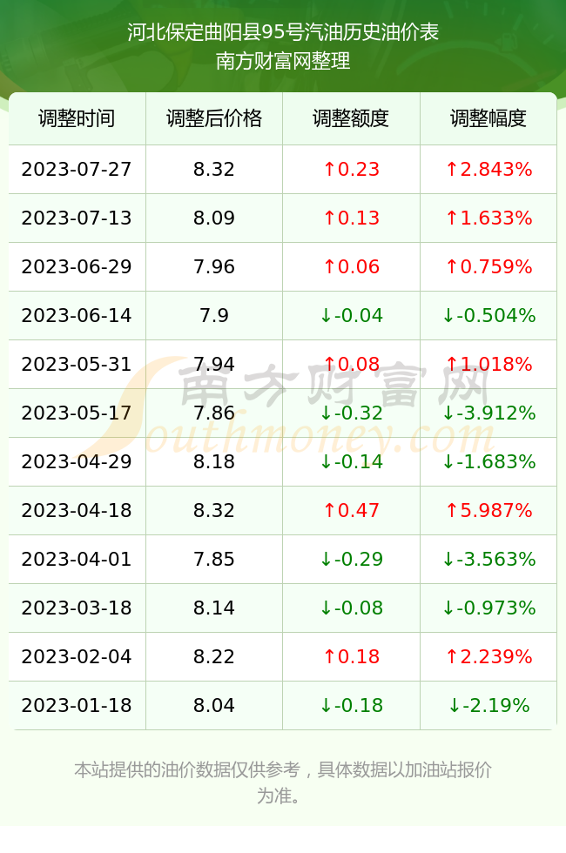Click the price 8.22 for 2023-02-04
Viewport: 566px width, 853px height.
tap(214, 656)
